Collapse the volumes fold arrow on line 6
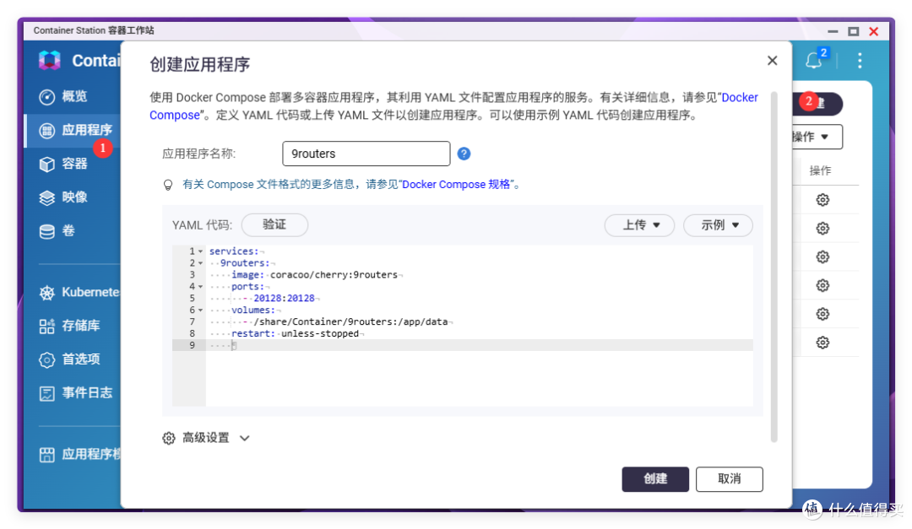The height and width of the screenshot is (529, 912). coord(201,310)
